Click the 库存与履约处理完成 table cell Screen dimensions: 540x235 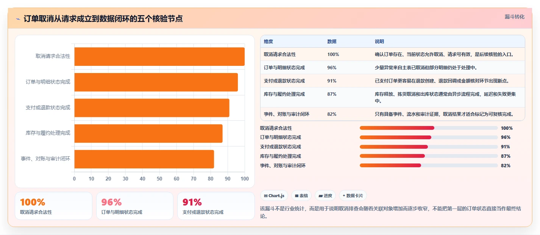[284, 94]
